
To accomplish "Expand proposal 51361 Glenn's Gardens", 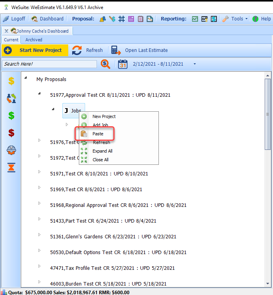I will click(x=39, y=234).
